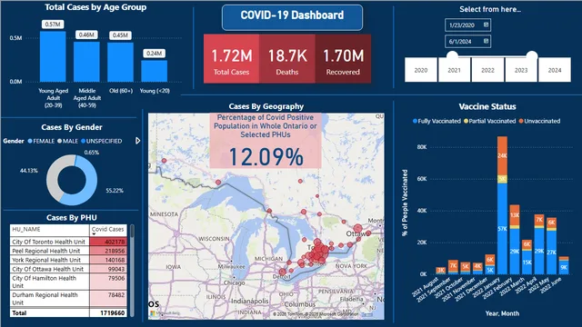Viewport: 582px width, 327px height.
Task: Filter by UNSPECIFIED gender legend item
Action: coord(101,141)
